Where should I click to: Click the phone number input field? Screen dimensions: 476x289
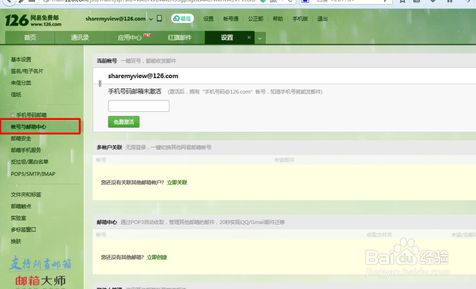tap(139, 106)
